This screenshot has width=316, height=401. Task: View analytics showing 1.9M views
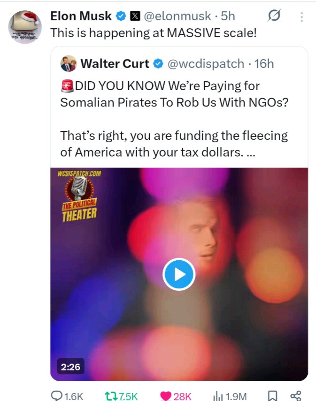pos(218,396)
